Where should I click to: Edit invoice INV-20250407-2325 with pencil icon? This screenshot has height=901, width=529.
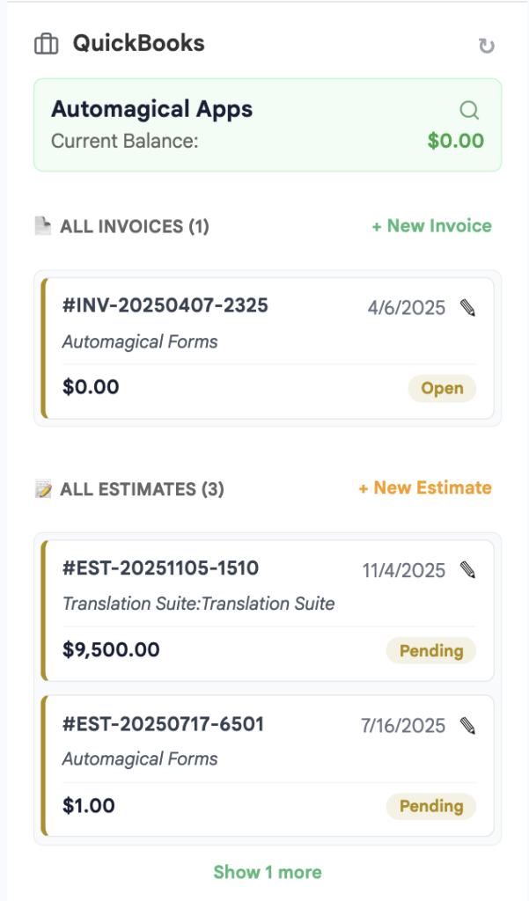coord(468,308)
